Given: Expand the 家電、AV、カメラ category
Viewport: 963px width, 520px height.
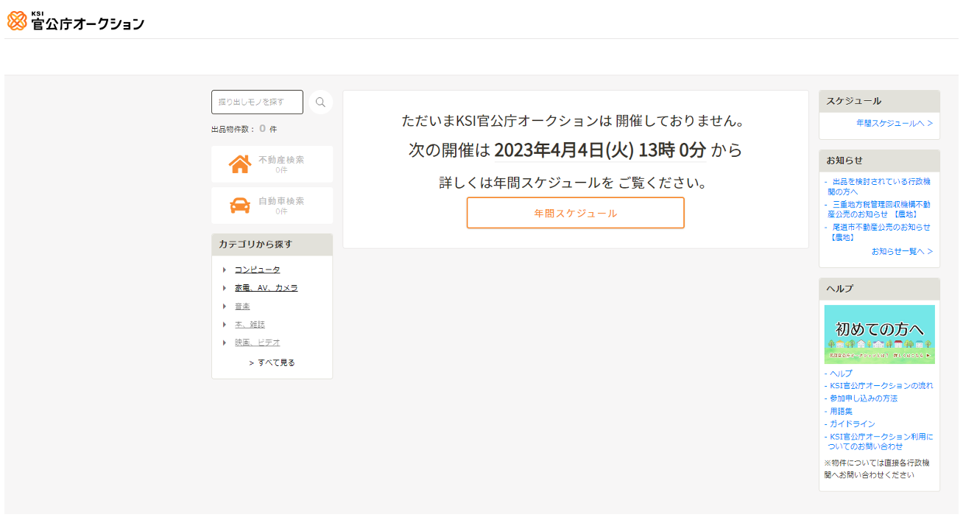Looking at the screenshot, I should [265, 287].
